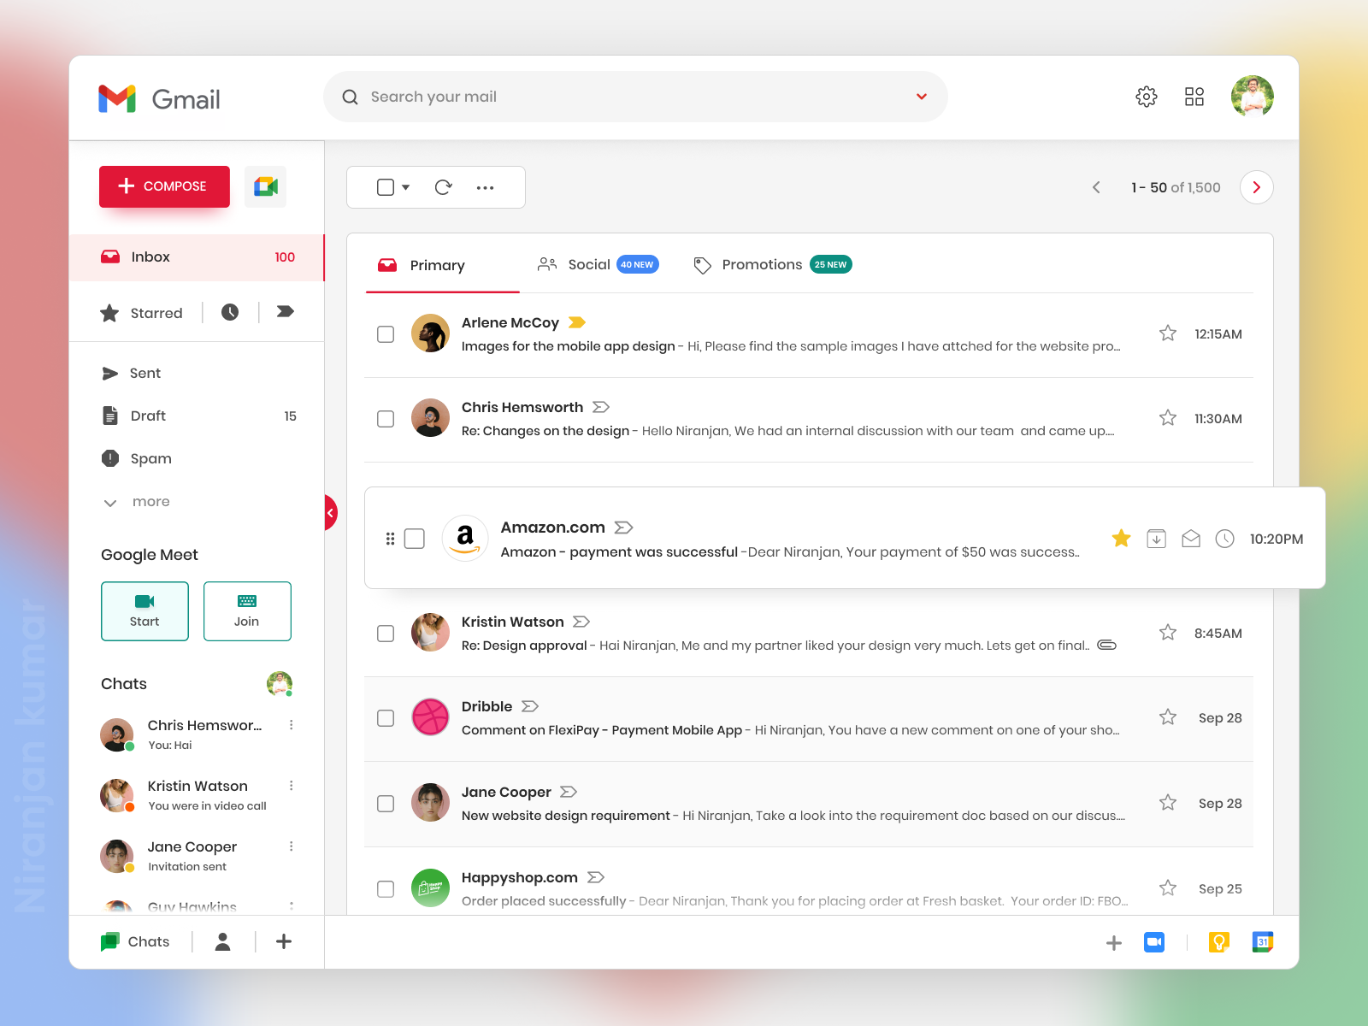Click the Gmail logo
The width and height of the screenshot is (1368, 1026).
coord(159,99)
